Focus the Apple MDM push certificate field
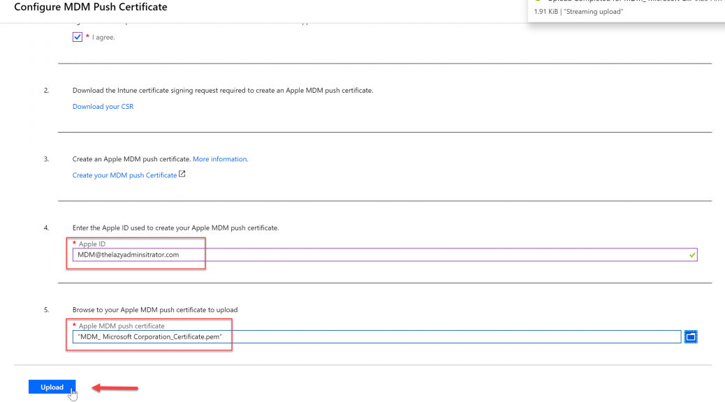The height and width of the screenshot is (402, 725). pyautogui.click(x=377, y=337)
